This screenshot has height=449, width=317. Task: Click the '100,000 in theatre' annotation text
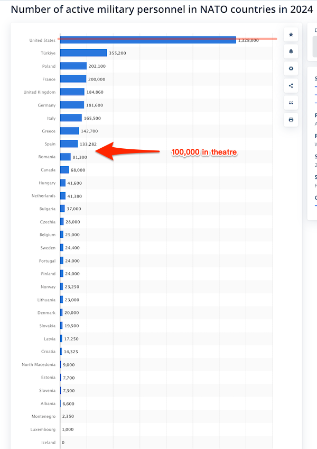[x=204, y=152]
